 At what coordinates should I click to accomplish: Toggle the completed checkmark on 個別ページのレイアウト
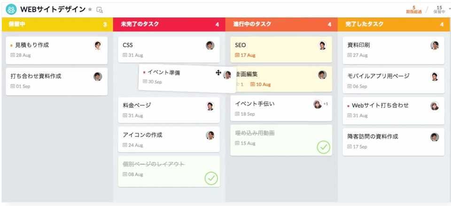(x=211, y=178)
